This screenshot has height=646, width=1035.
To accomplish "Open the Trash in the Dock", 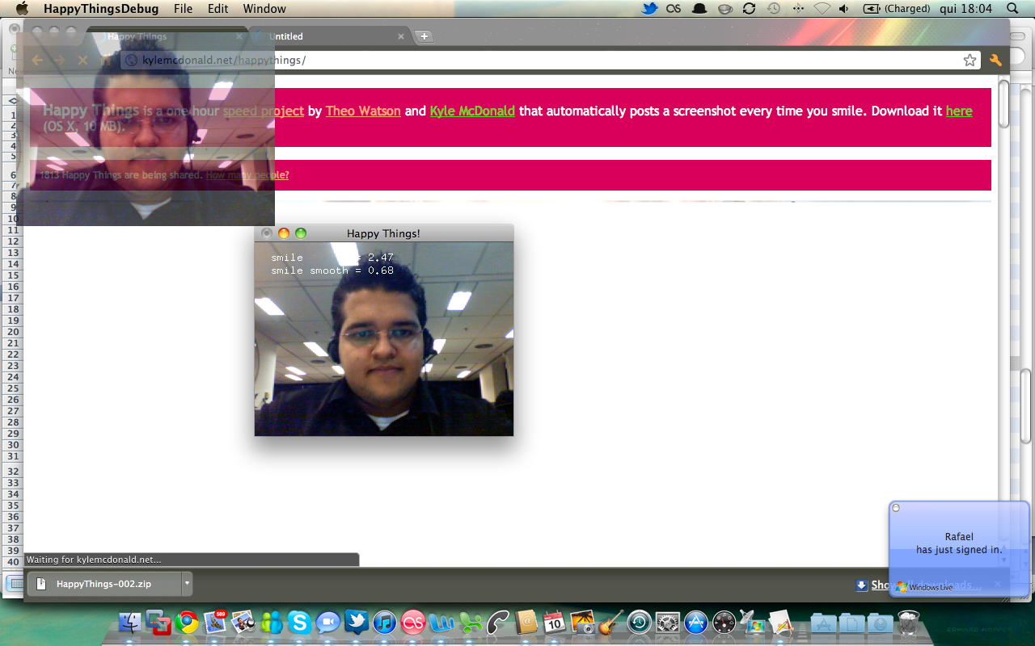I will point(909,622).
